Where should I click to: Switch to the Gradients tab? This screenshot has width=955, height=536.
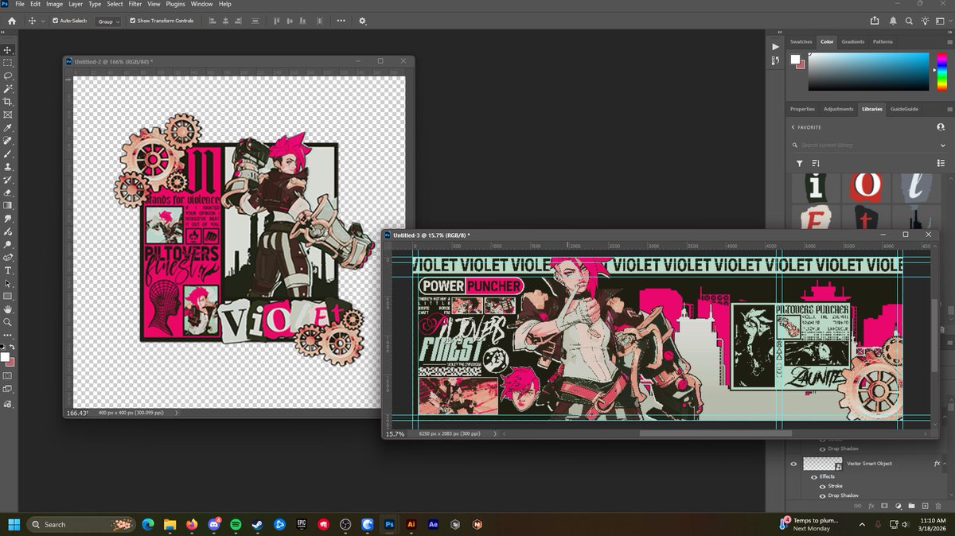tap(853, 41)
